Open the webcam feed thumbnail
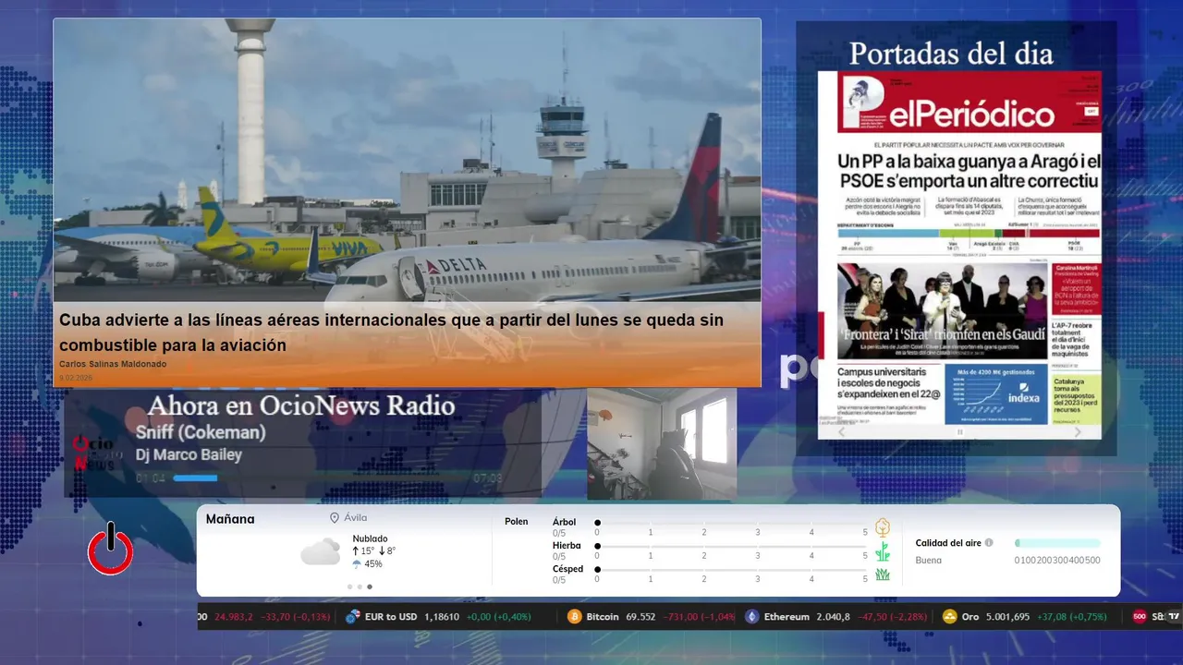 point(662,443)
